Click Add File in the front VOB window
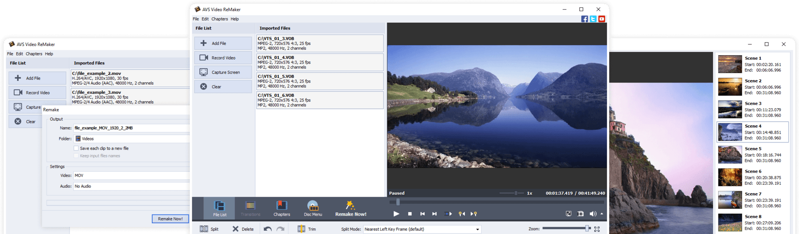This screenshot has height=234, width=799. [x=223, y=43]
